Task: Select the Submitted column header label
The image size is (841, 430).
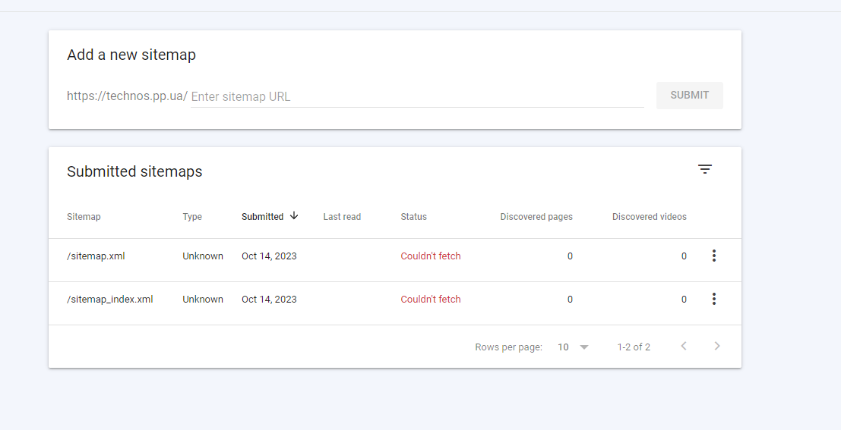Action: [262, 217]
